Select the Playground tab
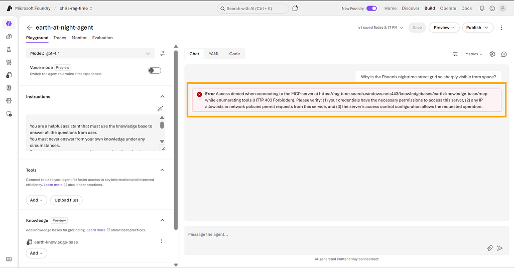 37,38
